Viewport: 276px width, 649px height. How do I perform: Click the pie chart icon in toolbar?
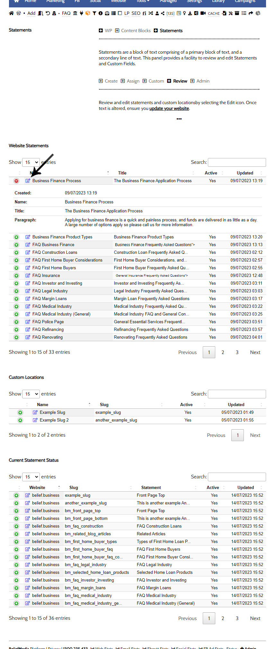258,13
